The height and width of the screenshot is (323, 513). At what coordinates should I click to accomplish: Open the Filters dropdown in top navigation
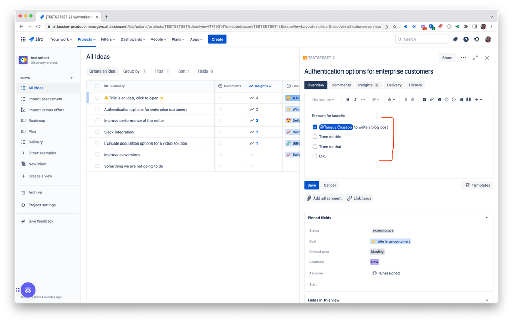[x=108, y=39]
